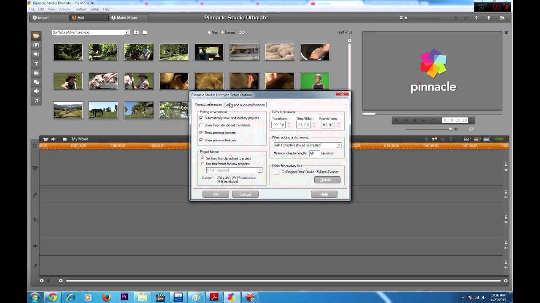Screen dimensions: 540x303
Task: Click the project folder icon beside My Movie
Action: (x=65, y=139)
